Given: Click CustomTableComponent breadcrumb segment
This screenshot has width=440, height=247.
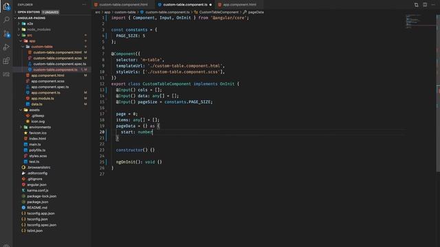Looking at the screenshot, I should coord(219,12).
